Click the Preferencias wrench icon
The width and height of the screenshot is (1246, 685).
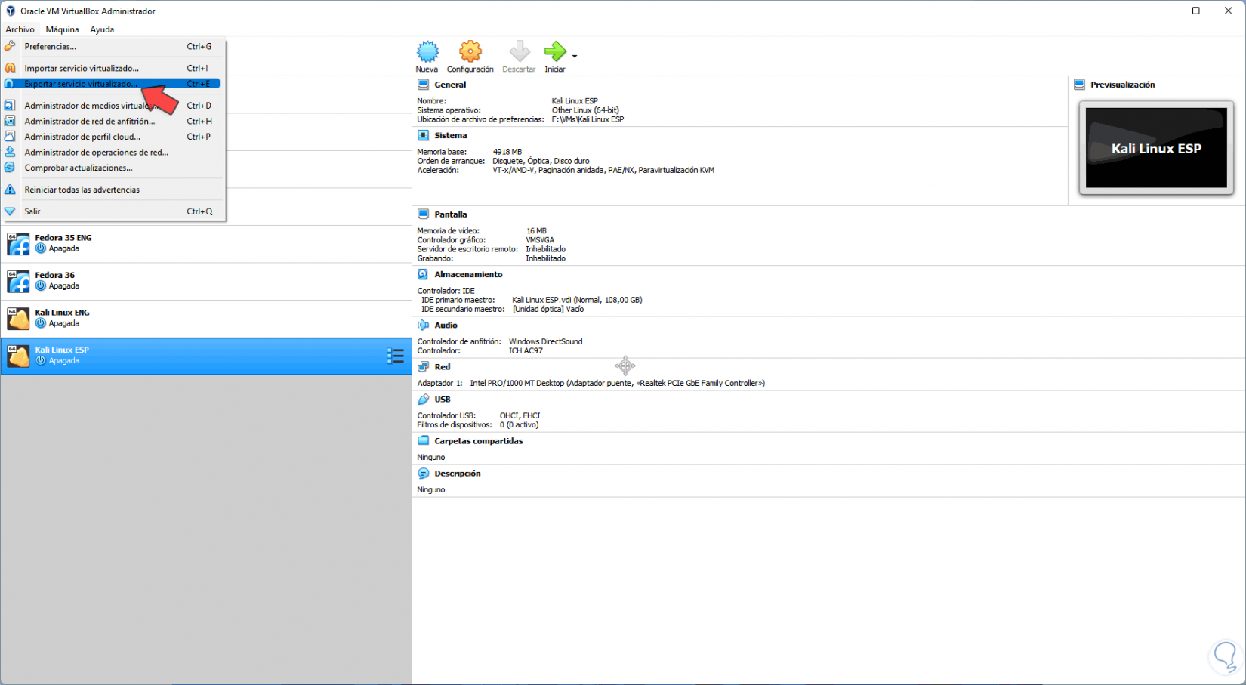point(10,46)
